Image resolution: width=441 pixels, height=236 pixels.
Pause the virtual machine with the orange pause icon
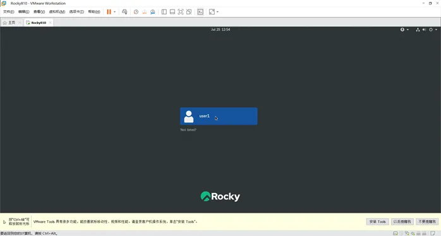[x=109, y=12]
